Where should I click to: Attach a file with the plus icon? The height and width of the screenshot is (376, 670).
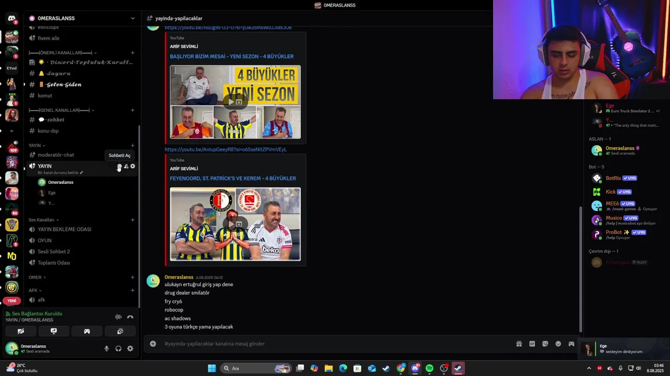tap(153, 344)
